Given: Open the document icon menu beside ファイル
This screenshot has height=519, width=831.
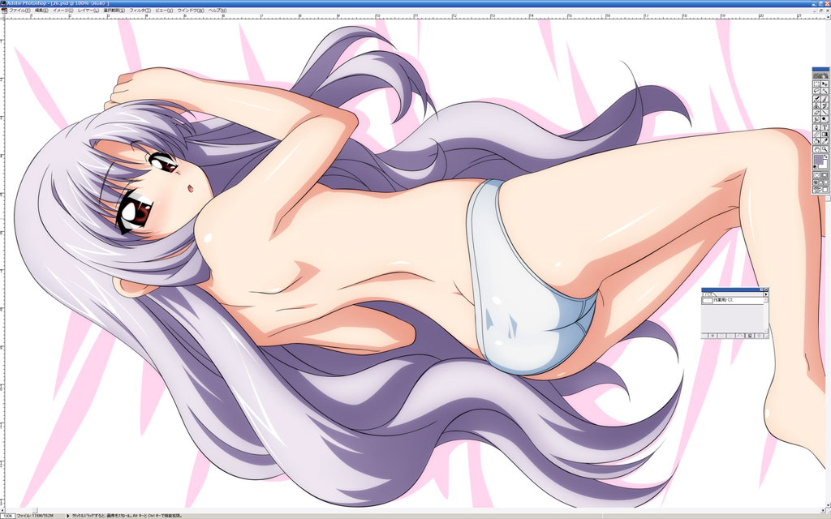Looking at the screenshot, I should 4,10.
